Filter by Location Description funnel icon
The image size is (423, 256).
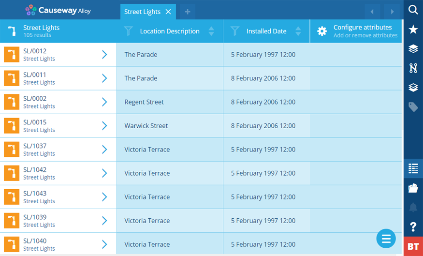[129, 31]
